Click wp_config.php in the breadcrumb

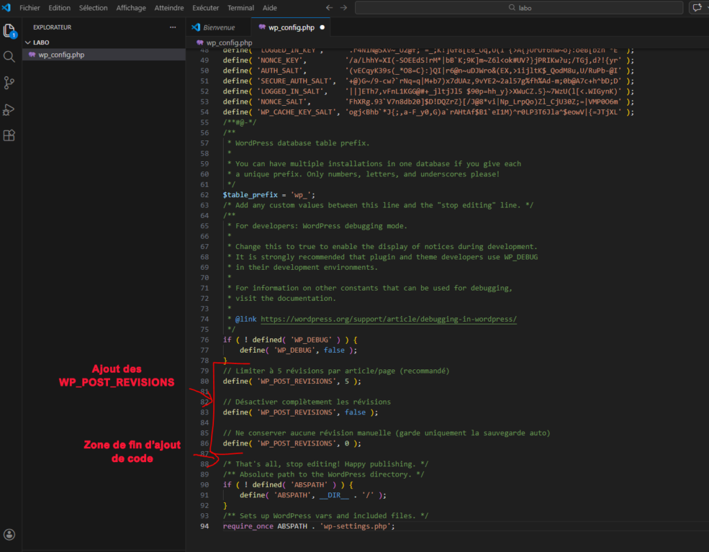coord(228,42)
